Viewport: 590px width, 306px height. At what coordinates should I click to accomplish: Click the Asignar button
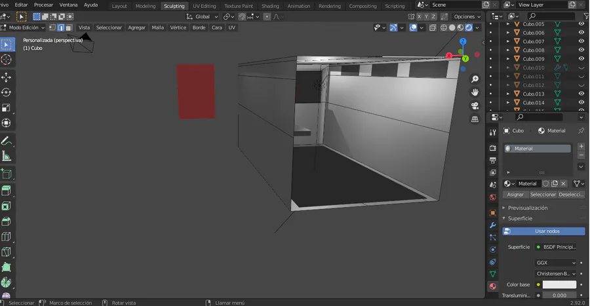point(515,195)
